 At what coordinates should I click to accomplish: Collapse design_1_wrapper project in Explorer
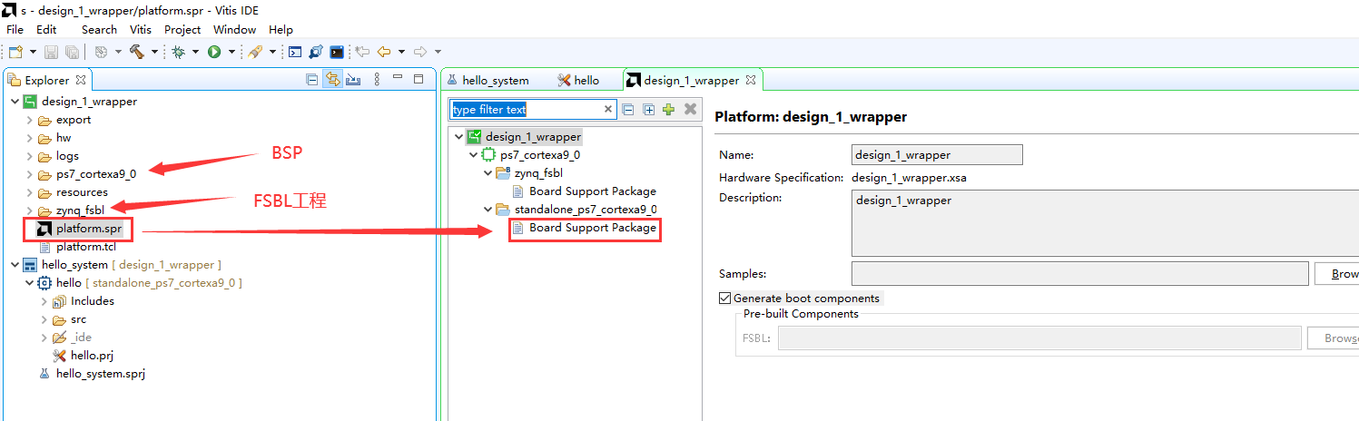15,102
